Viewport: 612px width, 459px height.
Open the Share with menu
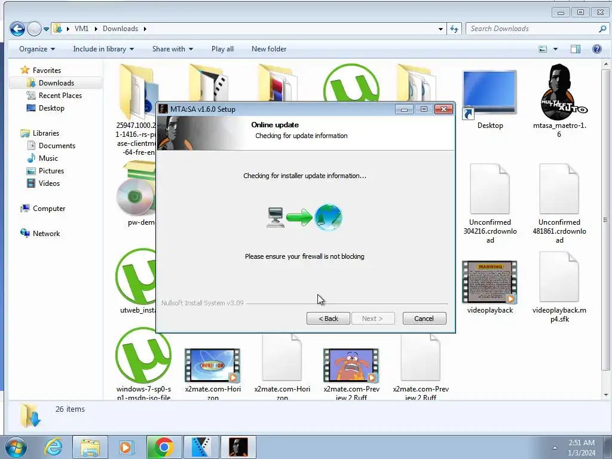click(173, 49)
